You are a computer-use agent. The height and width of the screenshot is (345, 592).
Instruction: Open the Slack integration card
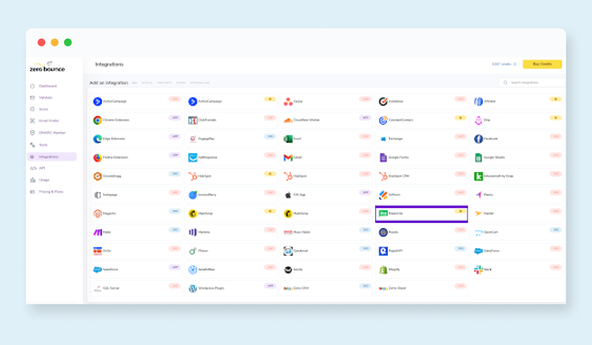pos(516,270)
